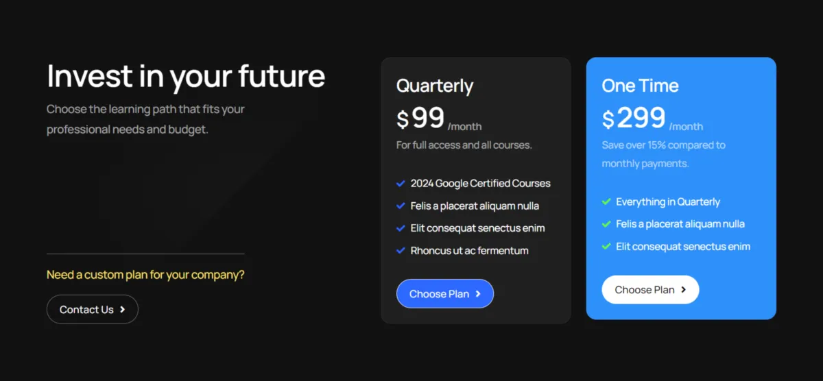Click the green checkmark beside Felis a placerat
The height and width of the screenshot is (381, 823).
pyautogui.click(x=606, y=223)
